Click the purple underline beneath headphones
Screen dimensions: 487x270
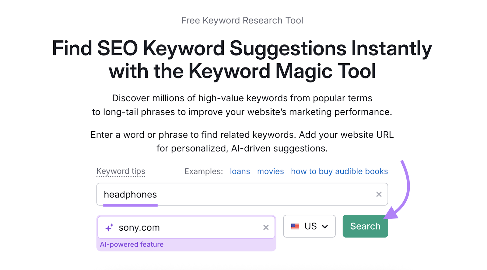tap(130, 206)
